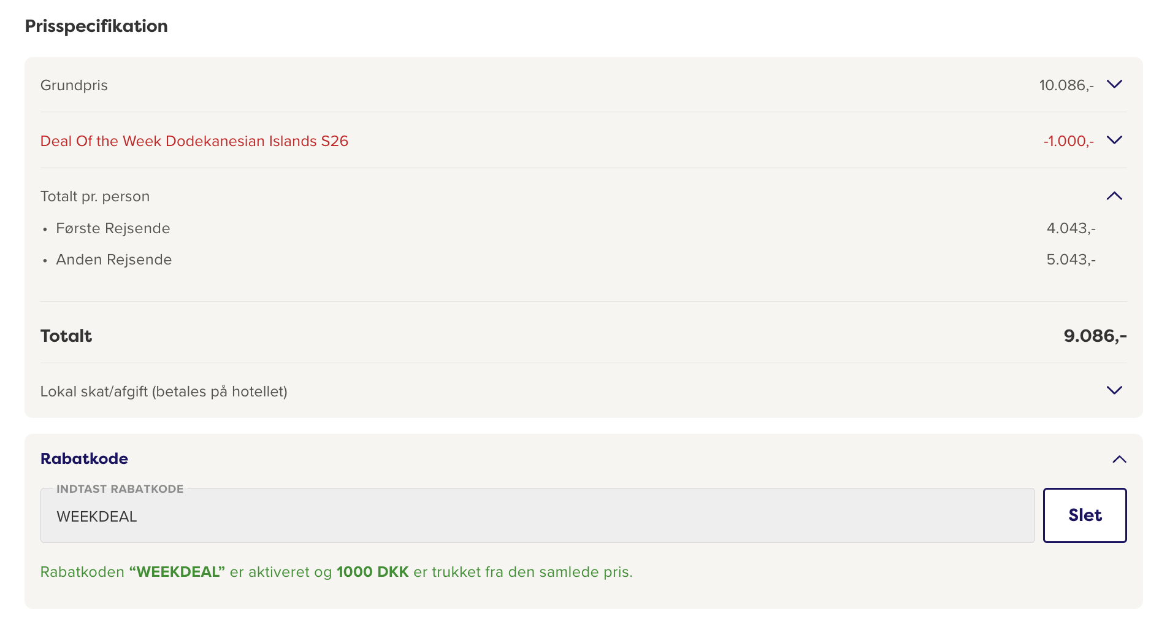Click the bold Totalt label
The height and width of the screenshot is (621, 1159).
[66, 336]
